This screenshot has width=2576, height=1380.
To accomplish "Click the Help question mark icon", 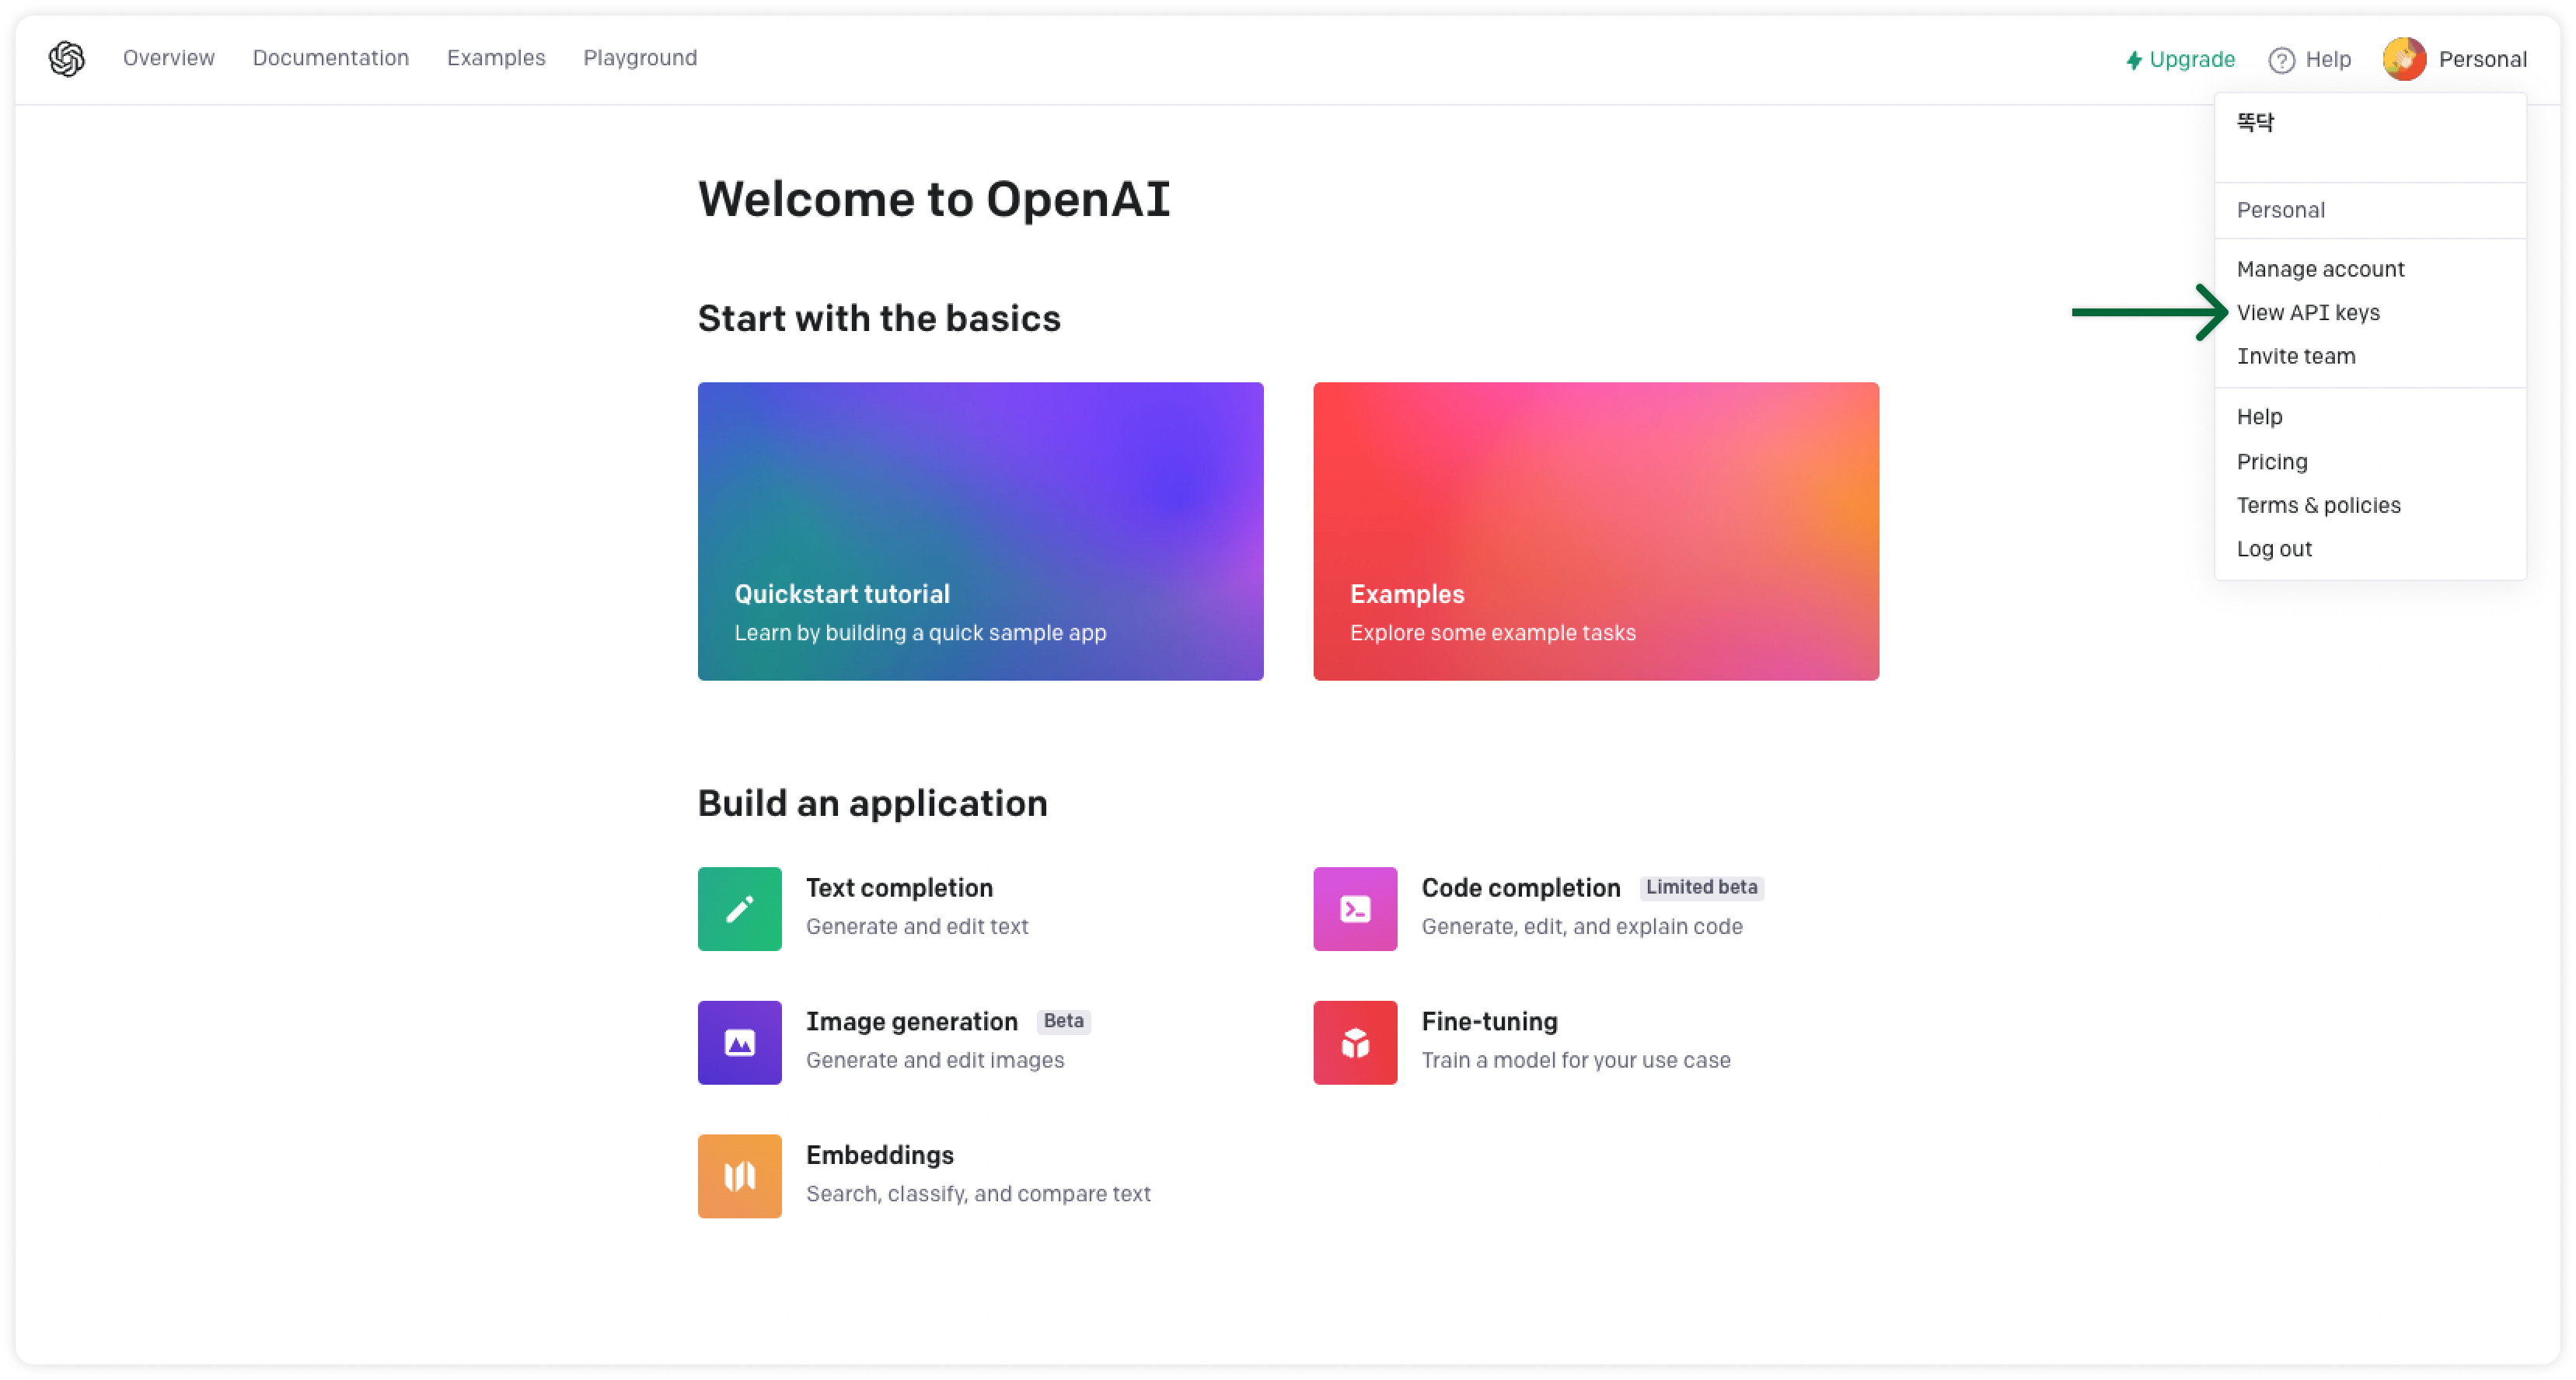I will pyautogui.click(x=2281, y=60).
